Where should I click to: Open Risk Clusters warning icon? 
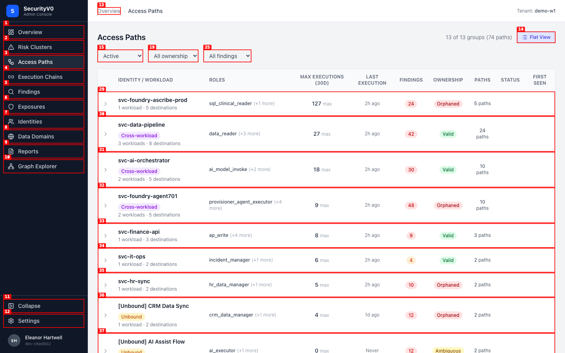click(11, 47)
